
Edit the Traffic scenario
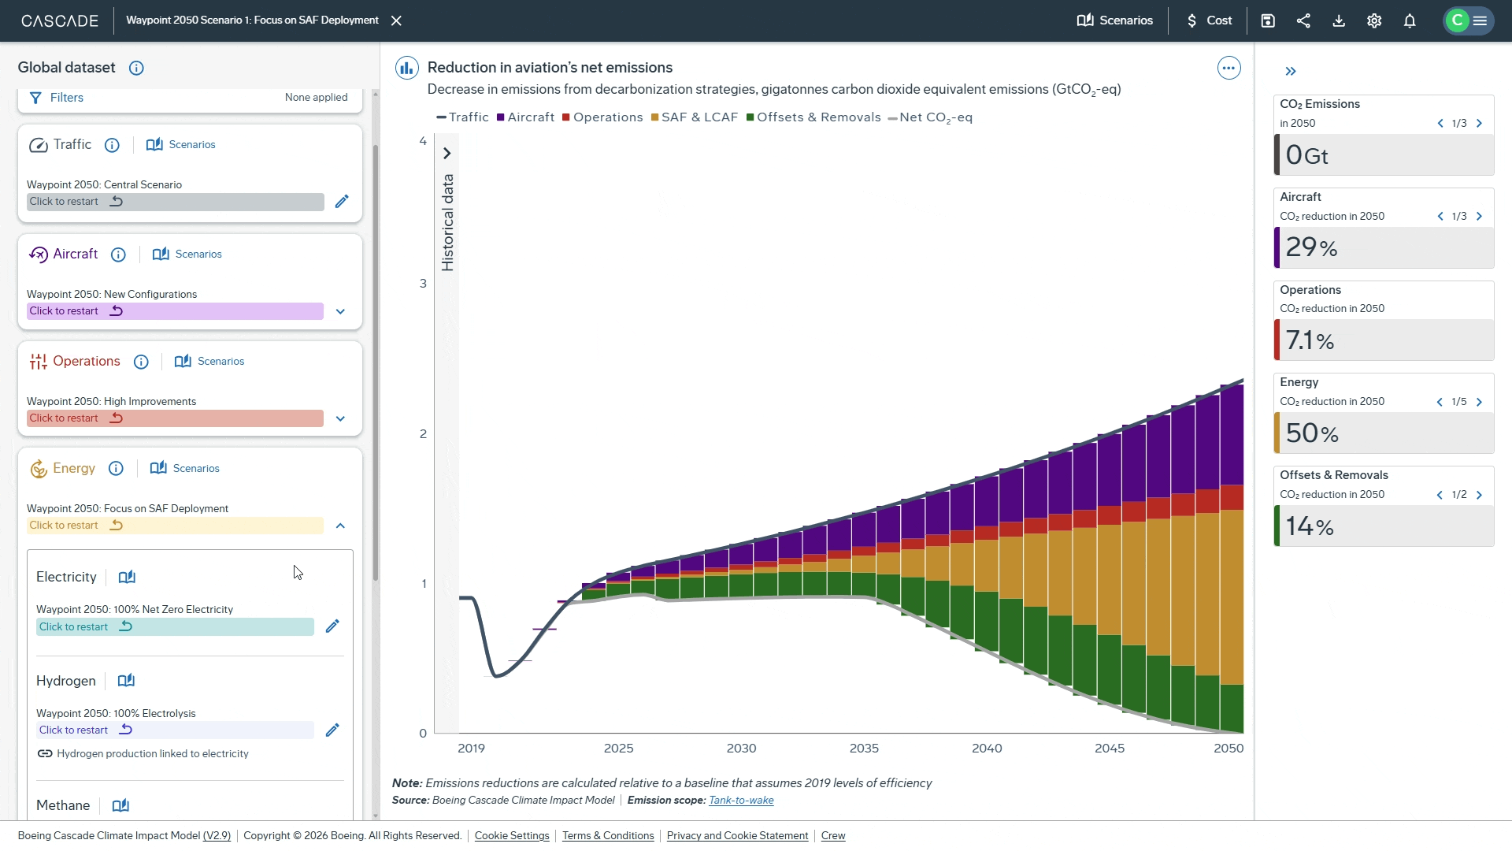coord(342,202)
